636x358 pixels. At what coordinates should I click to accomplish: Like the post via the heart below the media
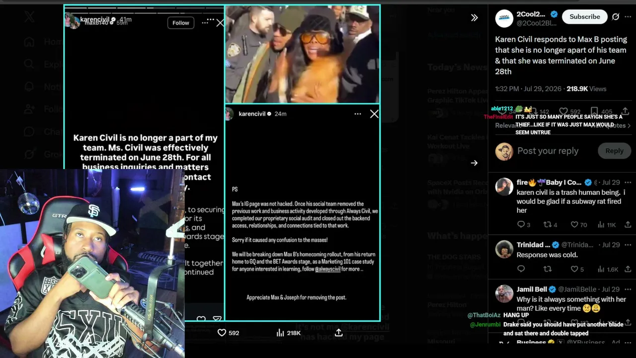[222, 333]
